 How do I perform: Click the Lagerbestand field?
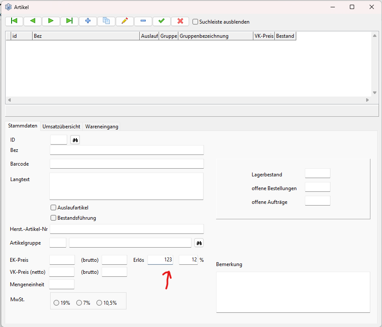pyautogui.click(x=318, y=173)
